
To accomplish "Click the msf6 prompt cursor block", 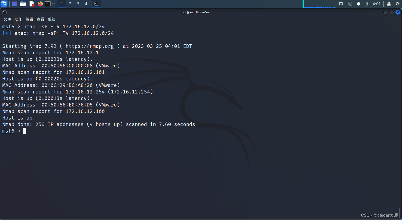I will click(25, 131).
